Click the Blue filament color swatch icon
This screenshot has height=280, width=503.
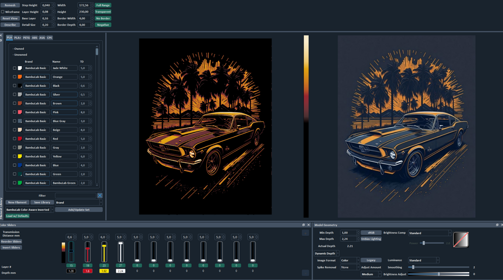click(x=20, y=165)
